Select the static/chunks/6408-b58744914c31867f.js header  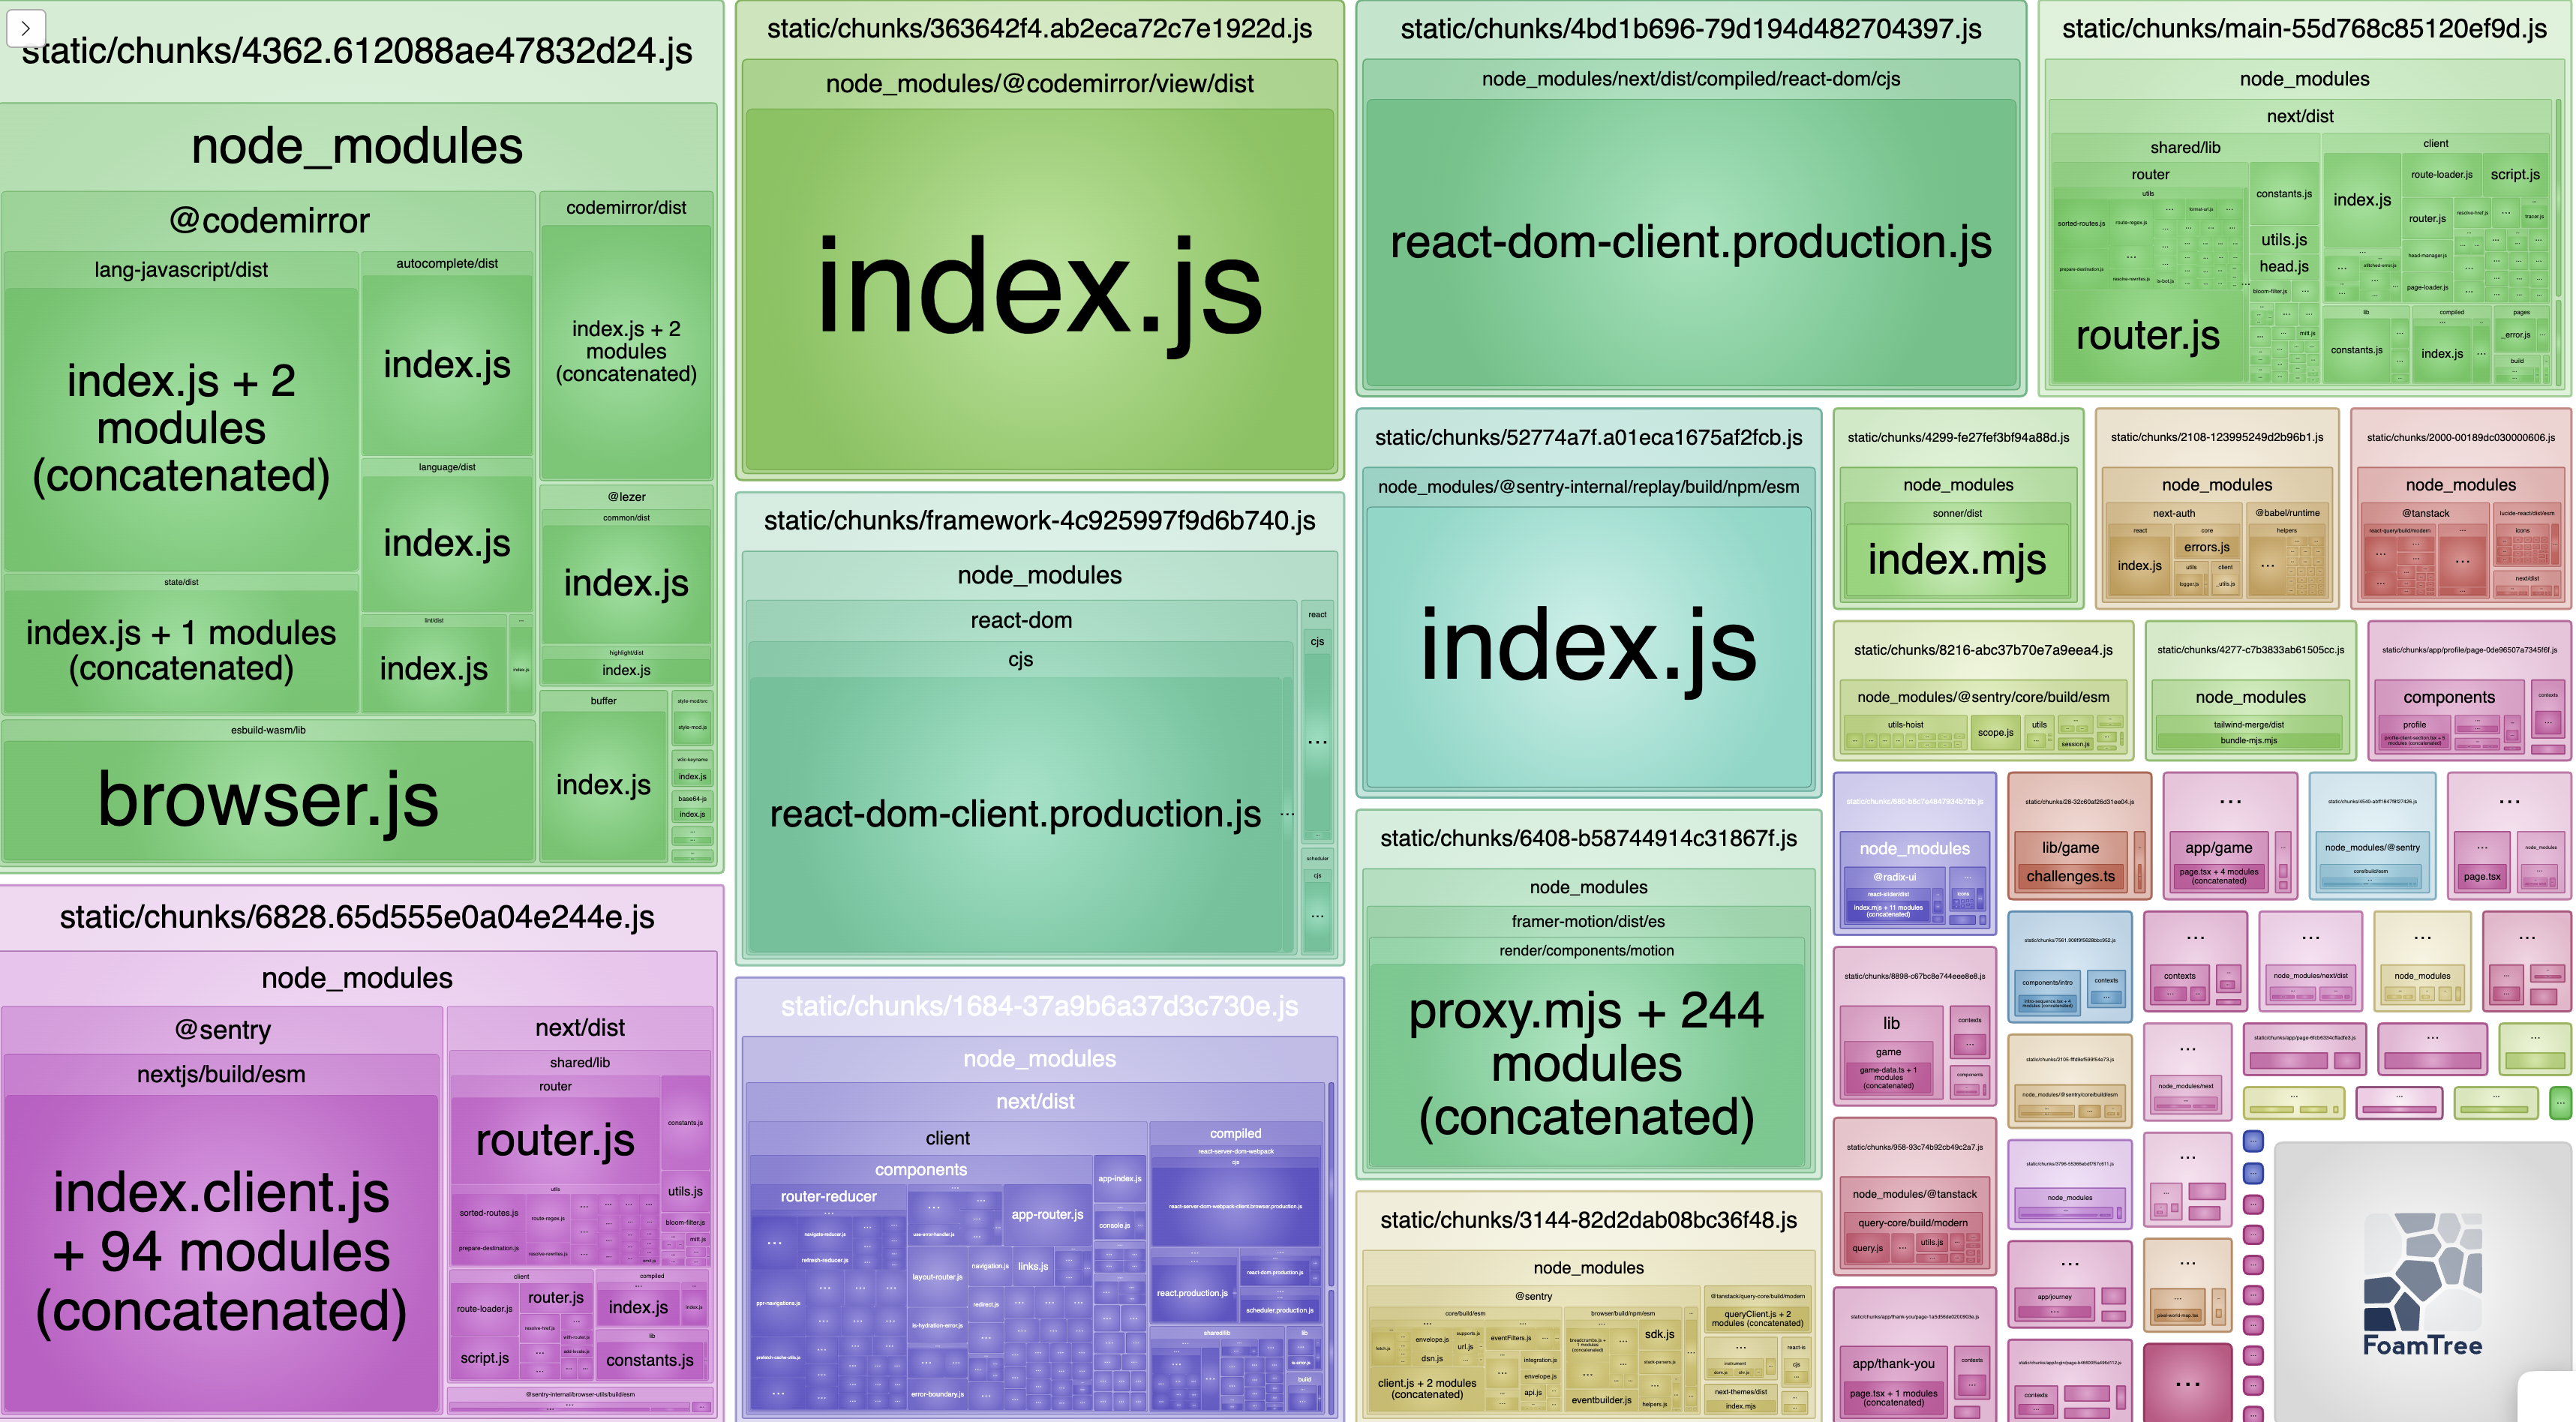tap(1588, 838)
